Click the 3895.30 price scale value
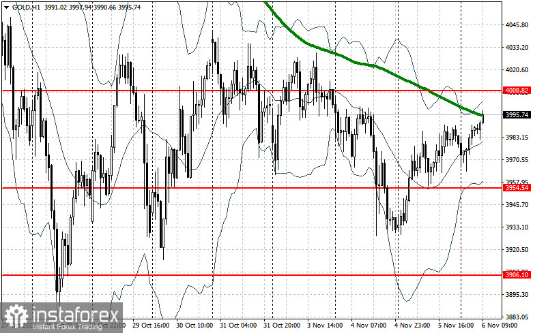The width and height of the screenshot is (533, 333). coord(517,294)
